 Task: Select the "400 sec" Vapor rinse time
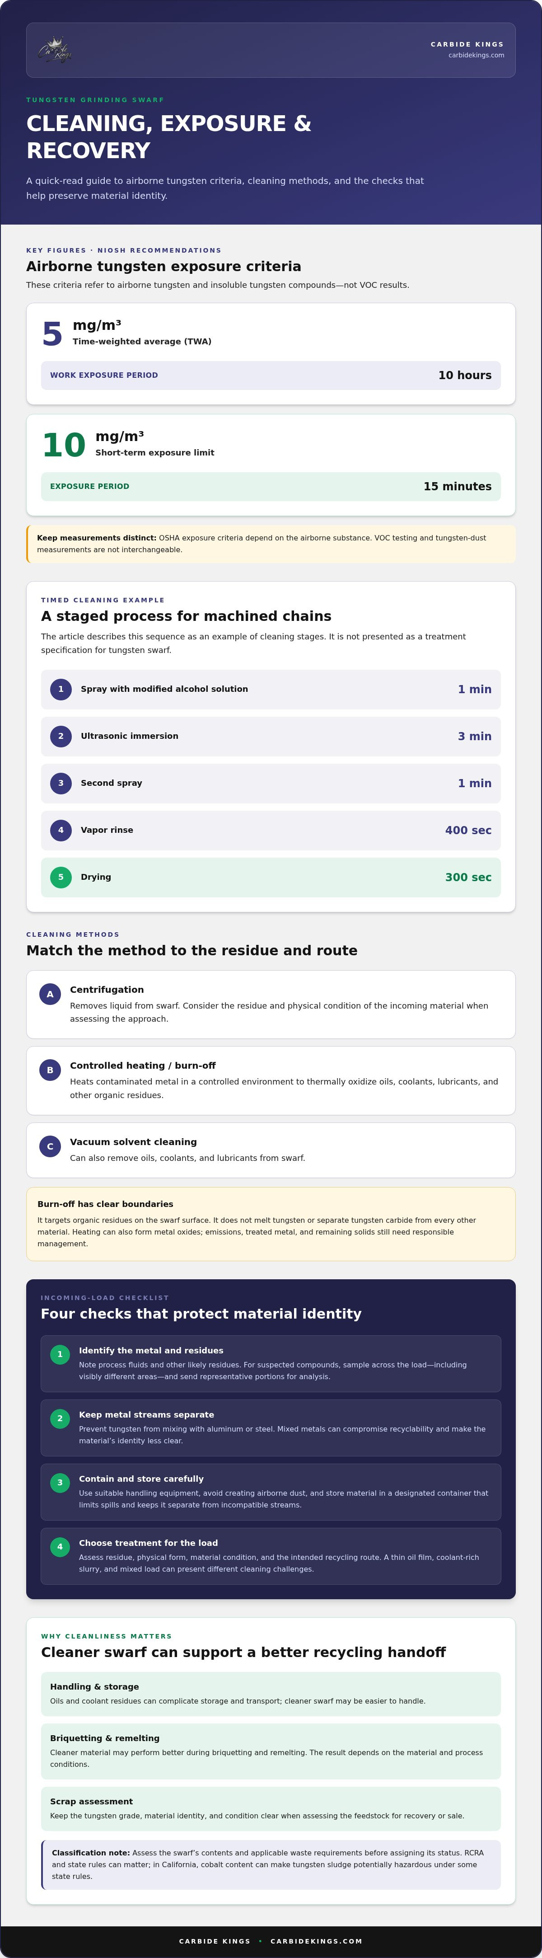tap(468, 831)
